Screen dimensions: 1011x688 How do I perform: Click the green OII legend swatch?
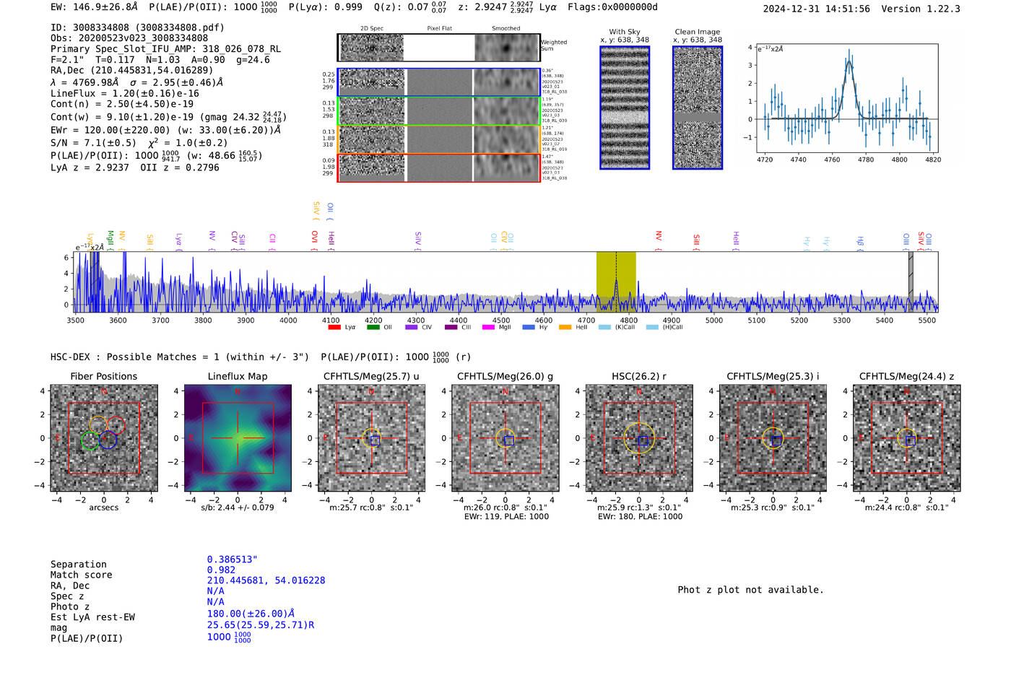tap(373, 327)
